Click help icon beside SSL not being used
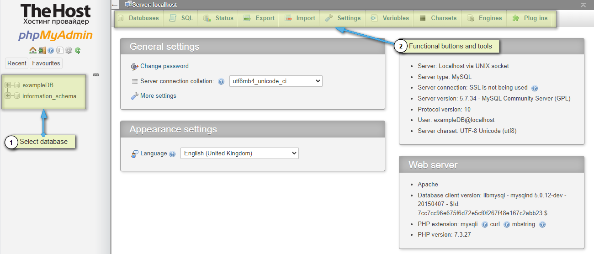 pos(535,88)
